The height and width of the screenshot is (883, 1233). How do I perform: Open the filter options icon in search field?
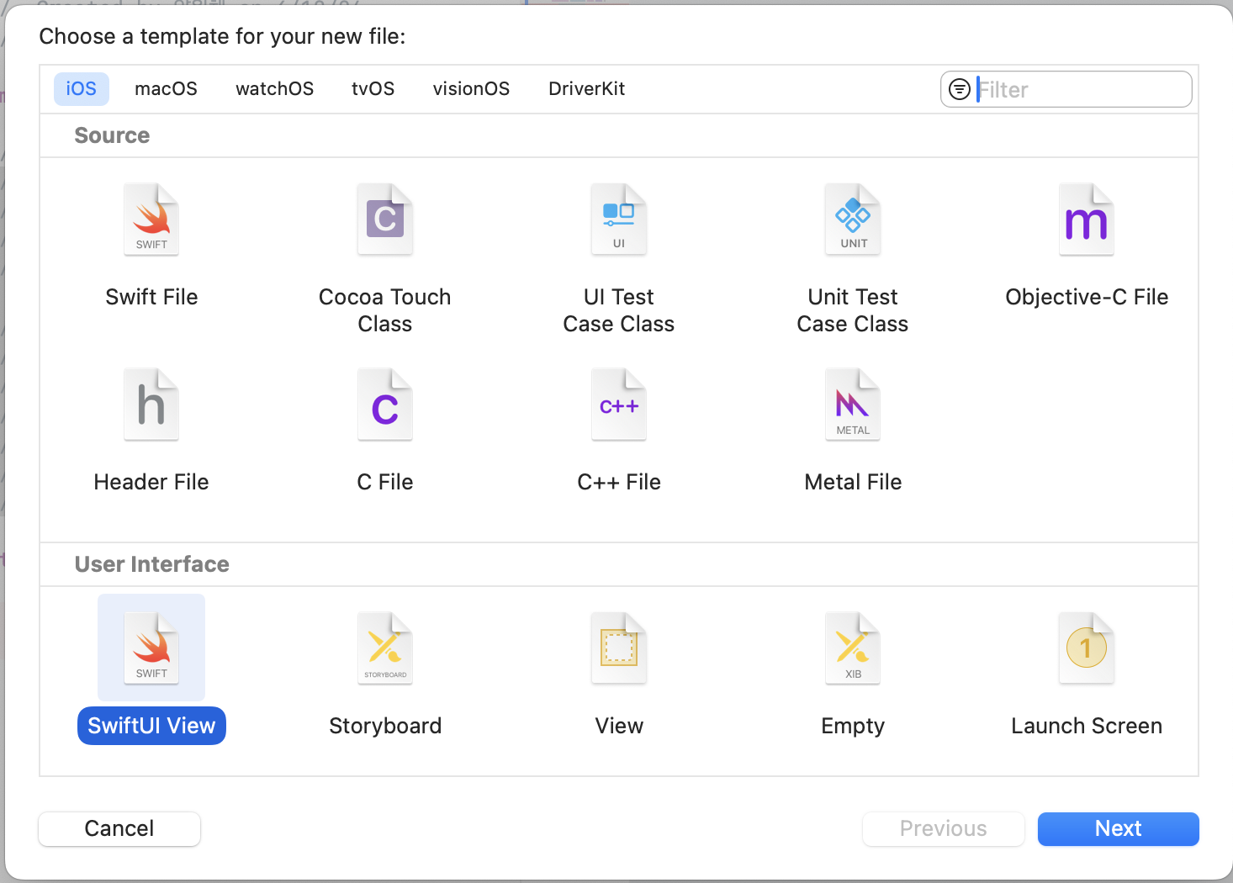click(960, 89)
